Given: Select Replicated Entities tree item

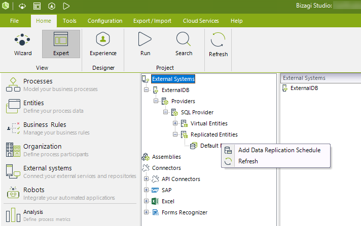Looking at the screenshot, I should click(214, 134).
